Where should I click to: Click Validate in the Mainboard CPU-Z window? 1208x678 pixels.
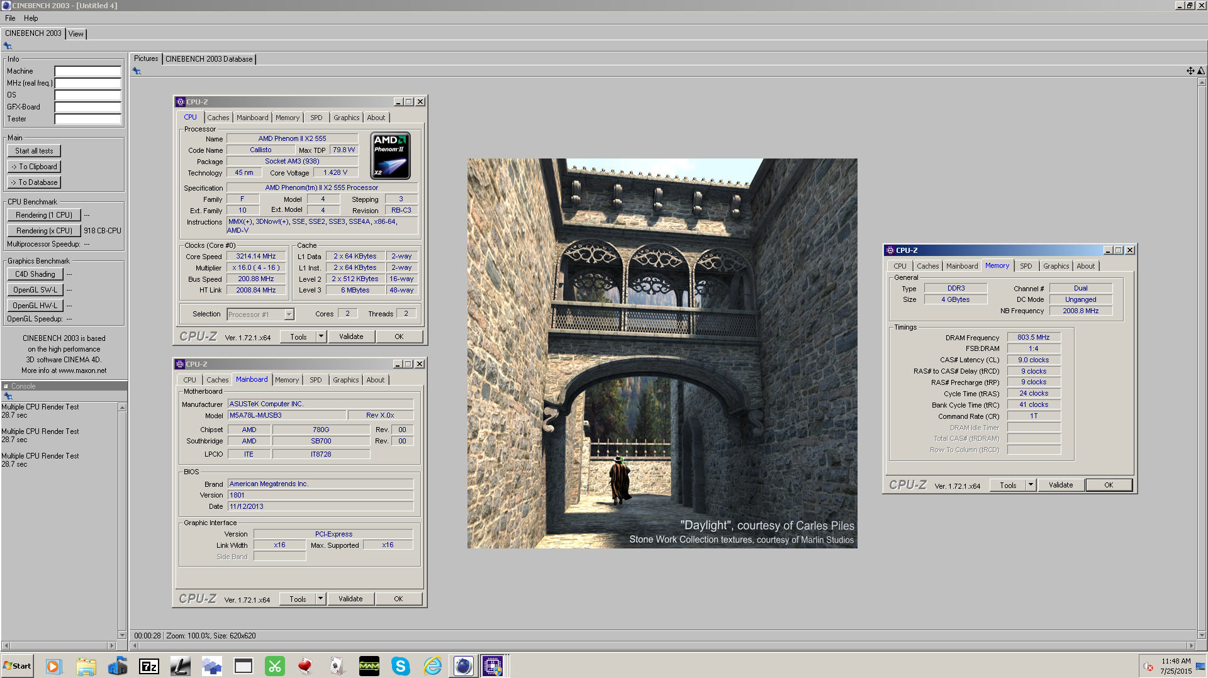coord(350,599)
